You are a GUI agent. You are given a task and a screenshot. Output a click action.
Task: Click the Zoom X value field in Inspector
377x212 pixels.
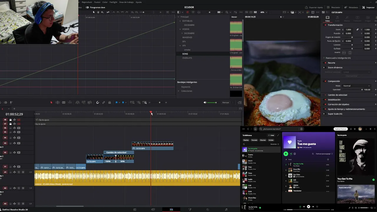[348, 29]
